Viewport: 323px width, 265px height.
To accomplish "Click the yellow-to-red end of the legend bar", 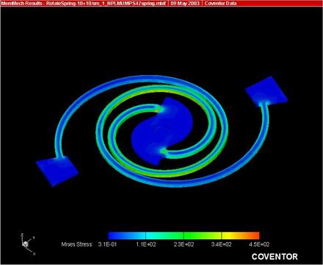I will [240, 236].
